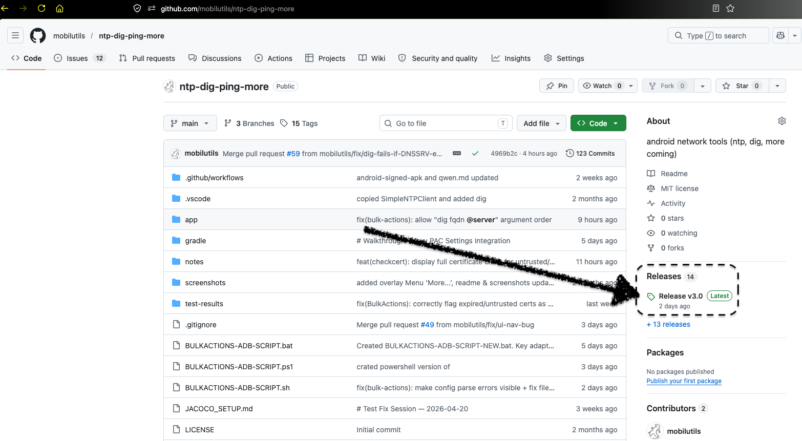Image resolution: width=802 pixels, height=441 pixels.
Task: Open the app folder
Action: click(191, 220)
